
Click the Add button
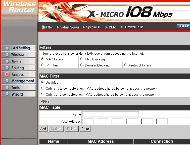[43, 129]
